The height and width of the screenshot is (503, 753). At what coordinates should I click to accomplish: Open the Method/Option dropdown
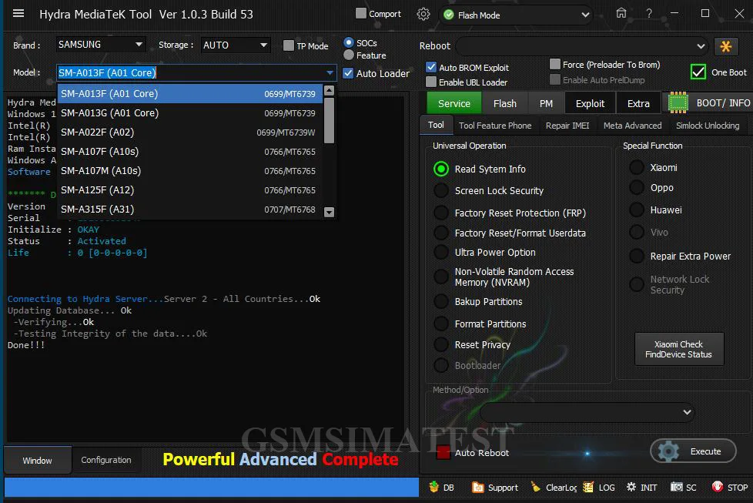point(587,412)
